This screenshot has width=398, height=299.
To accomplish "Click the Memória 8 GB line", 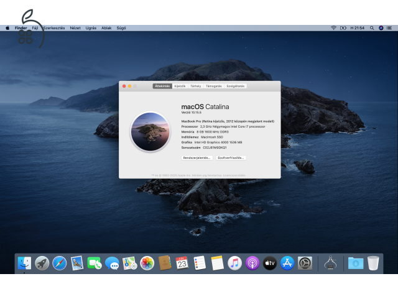I will [x=205, y=132].
